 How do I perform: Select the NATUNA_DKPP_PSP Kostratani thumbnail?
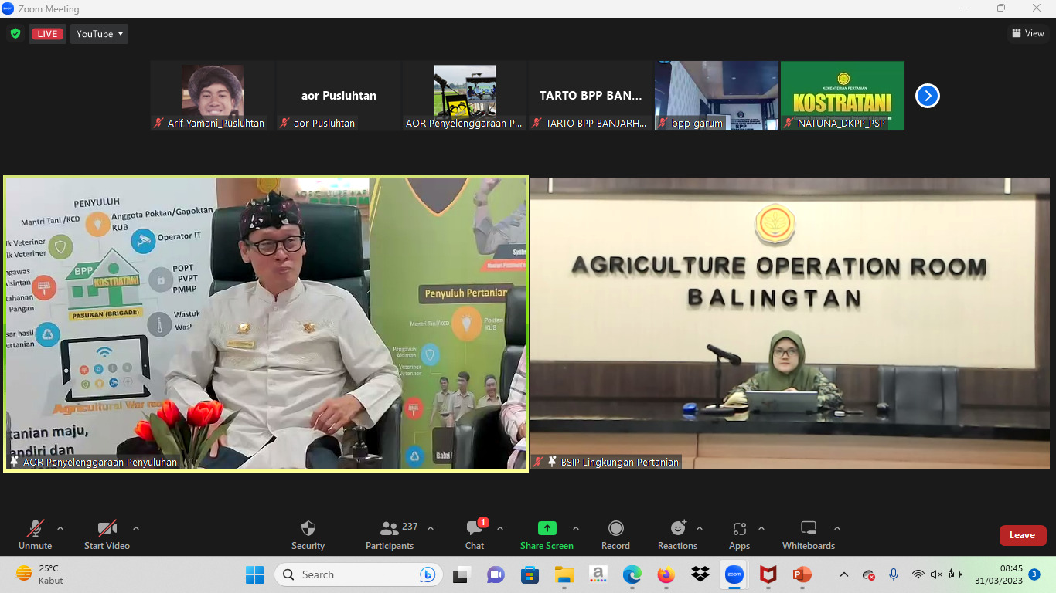point(843,96)
